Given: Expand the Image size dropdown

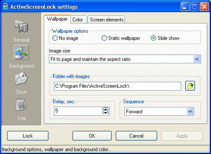Looking at the screenshot, I should [197, 59].
